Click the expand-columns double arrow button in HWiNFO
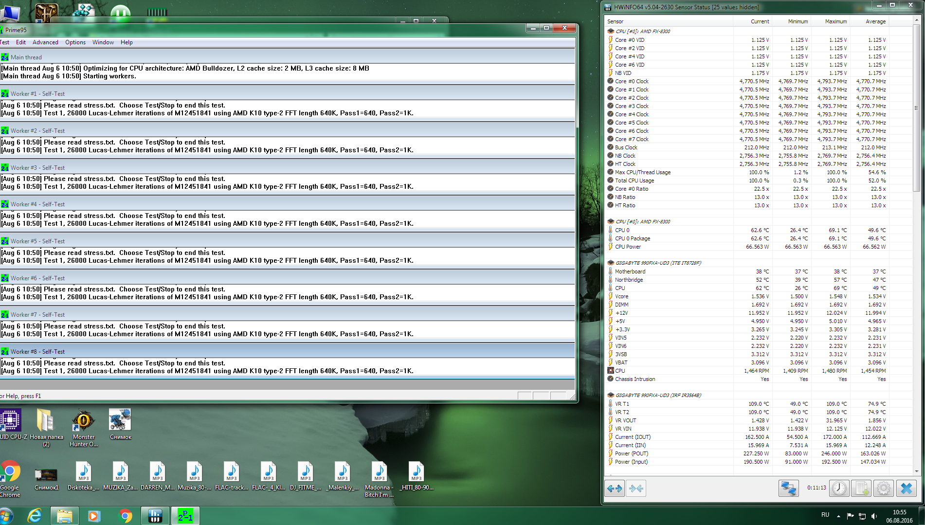This screenshot has width=925, height=525. point(615,488)
